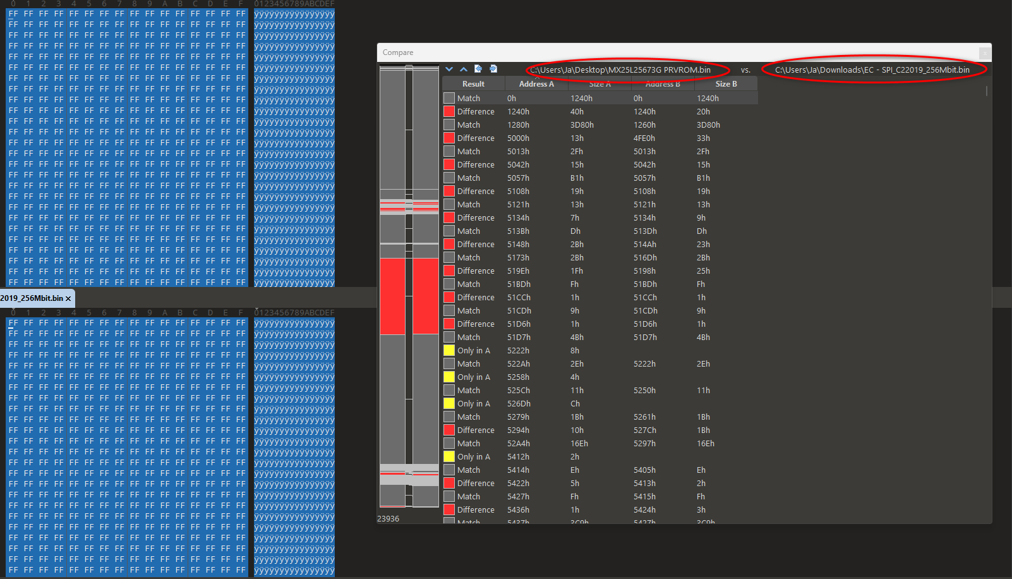Click the copy-to-left file icon
1012x579 pixels.
pos(478,69)
